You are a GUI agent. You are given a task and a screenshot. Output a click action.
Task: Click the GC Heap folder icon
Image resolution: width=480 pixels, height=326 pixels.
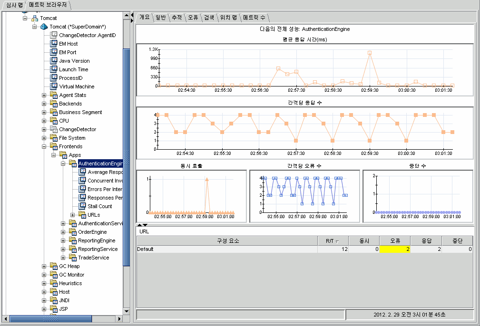pyautogui.click(x=54, y=266)
